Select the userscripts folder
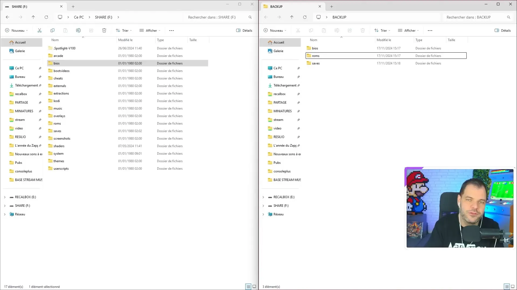Viewport: 517px width, 290px height. click(x=128, y=169)
